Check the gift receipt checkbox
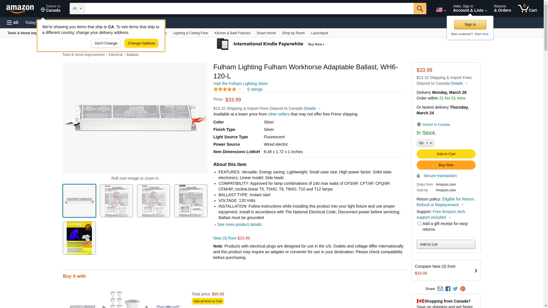The height and width of the screenshot is (308, 548). 419,224
